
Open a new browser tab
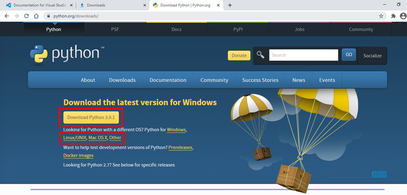click(x=230, y=5)
